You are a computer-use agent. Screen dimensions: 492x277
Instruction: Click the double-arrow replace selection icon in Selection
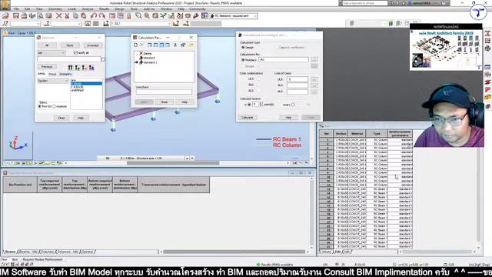[70, 68]
